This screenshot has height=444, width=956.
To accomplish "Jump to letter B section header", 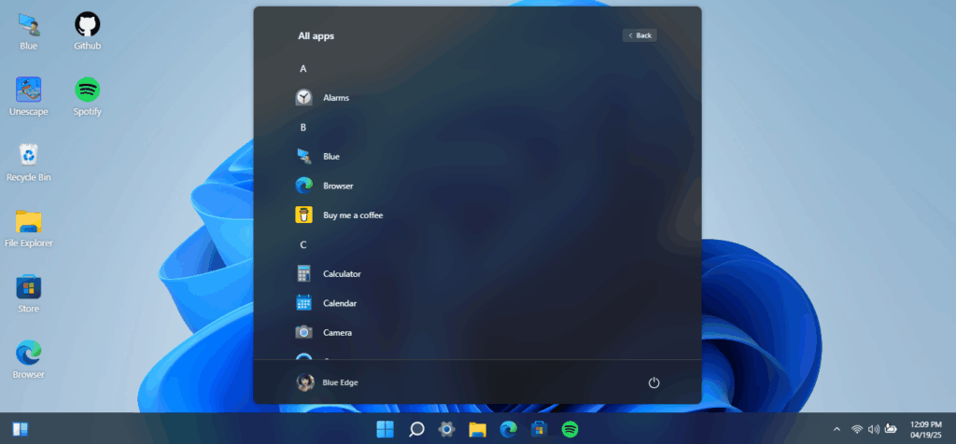I will coord(303,127).
